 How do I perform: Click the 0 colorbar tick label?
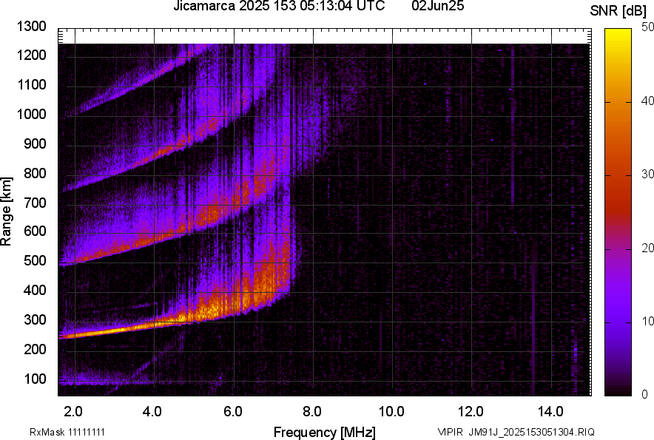click(x=645, y=395)
